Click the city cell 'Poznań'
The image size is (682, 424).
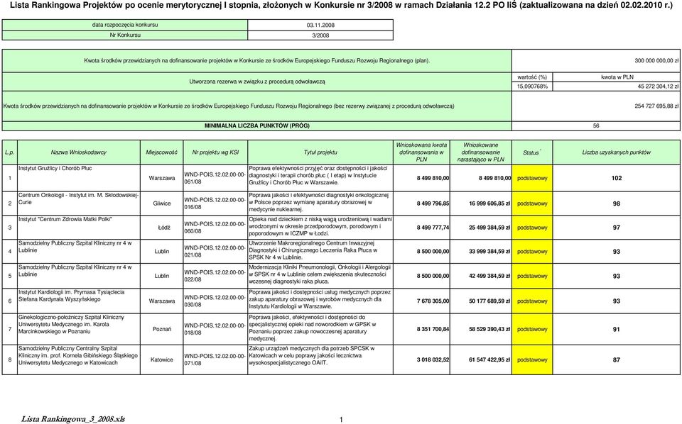pyautogui.click(x=161, y=329)
